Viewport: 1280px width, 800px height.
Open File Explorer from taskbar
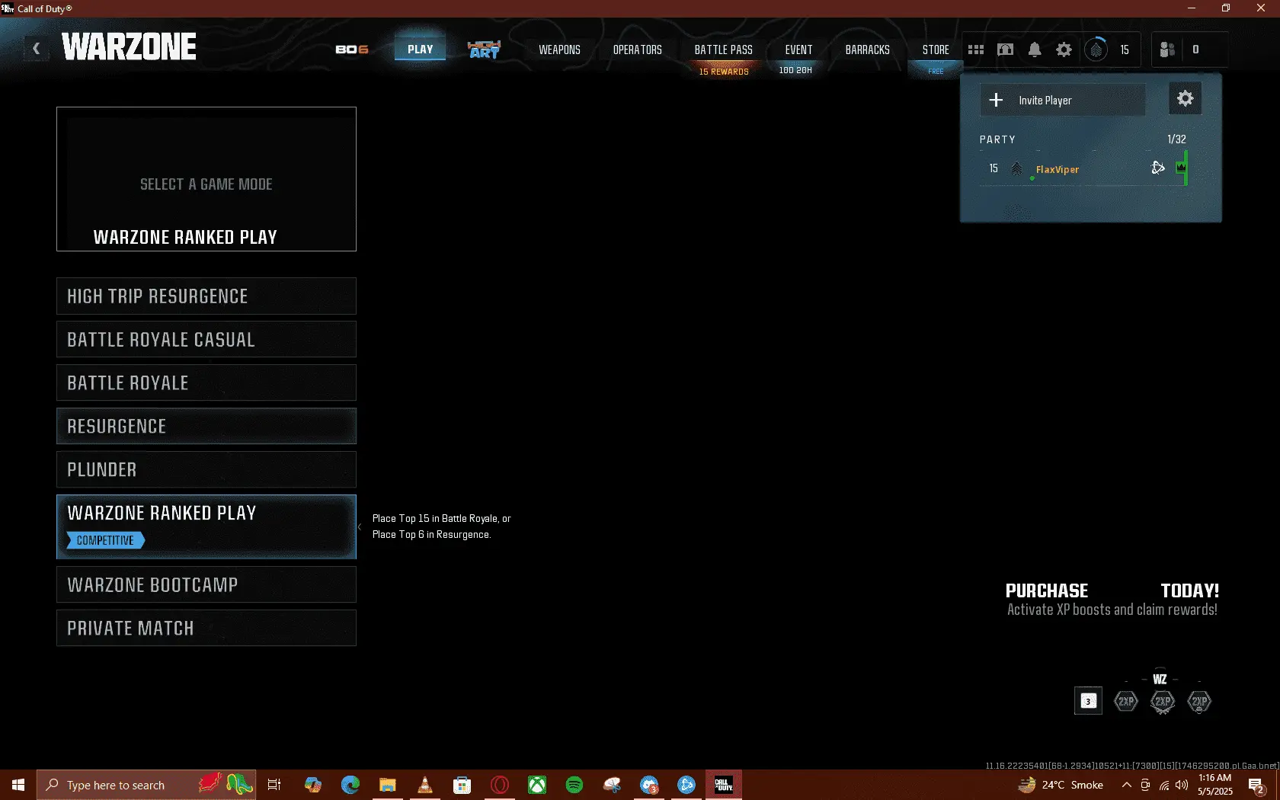point(388,785)
